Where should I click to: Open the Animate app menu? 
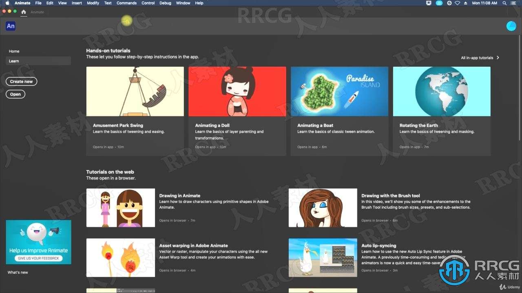click(22, 3)
